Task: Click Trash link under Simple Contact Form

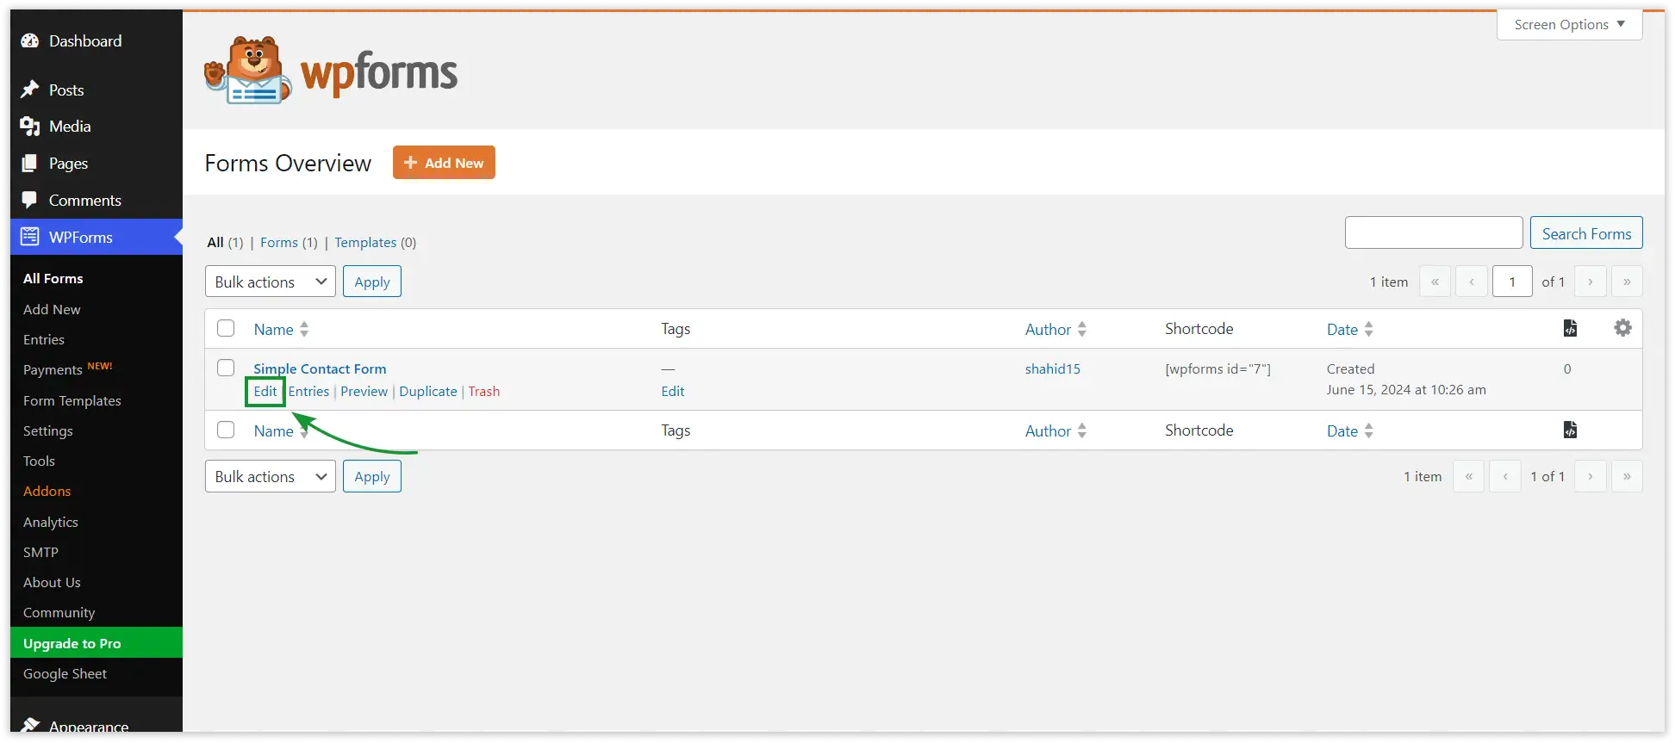Action: pos(484,391)
